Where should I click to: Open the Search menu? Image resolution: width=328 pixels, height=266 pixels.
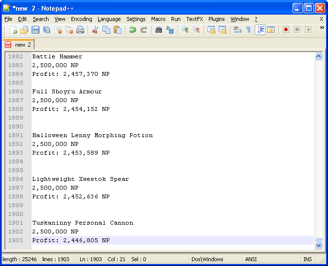pos(41,19)
